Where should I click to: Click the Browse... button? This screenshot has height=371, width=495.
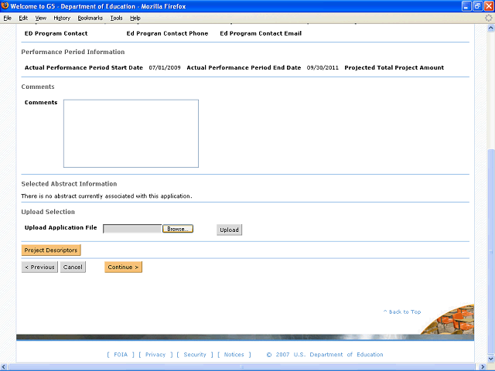tap(178, 229)
